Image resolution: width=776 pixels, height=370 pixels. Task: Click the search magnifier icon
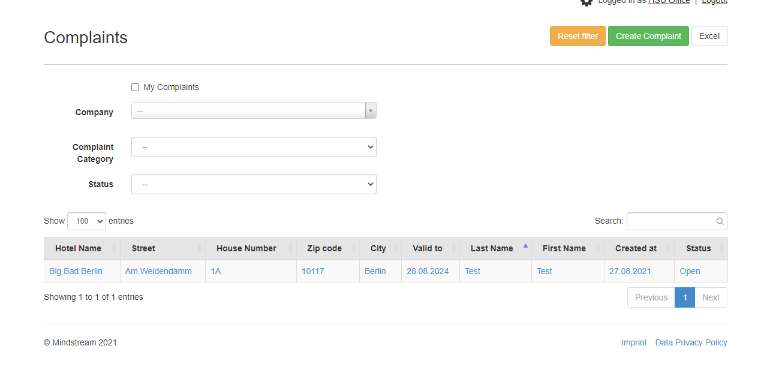720,221
